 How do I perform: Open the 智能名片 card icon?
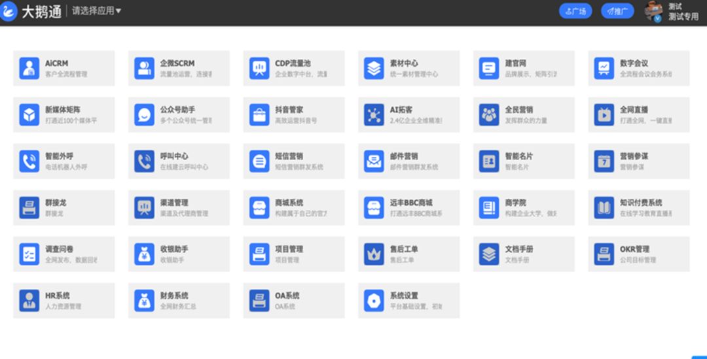point(489,162)
